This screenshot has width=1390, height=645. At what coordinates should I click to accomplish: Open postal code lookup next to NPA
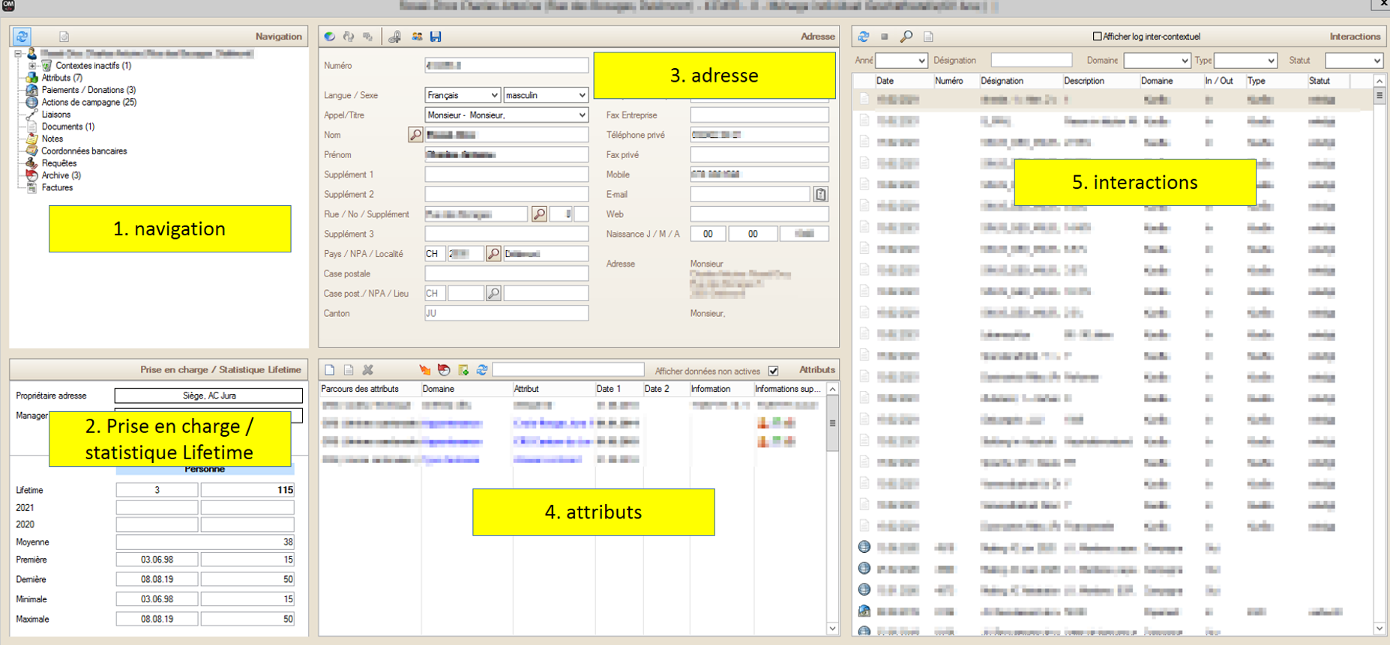(493, 254)
